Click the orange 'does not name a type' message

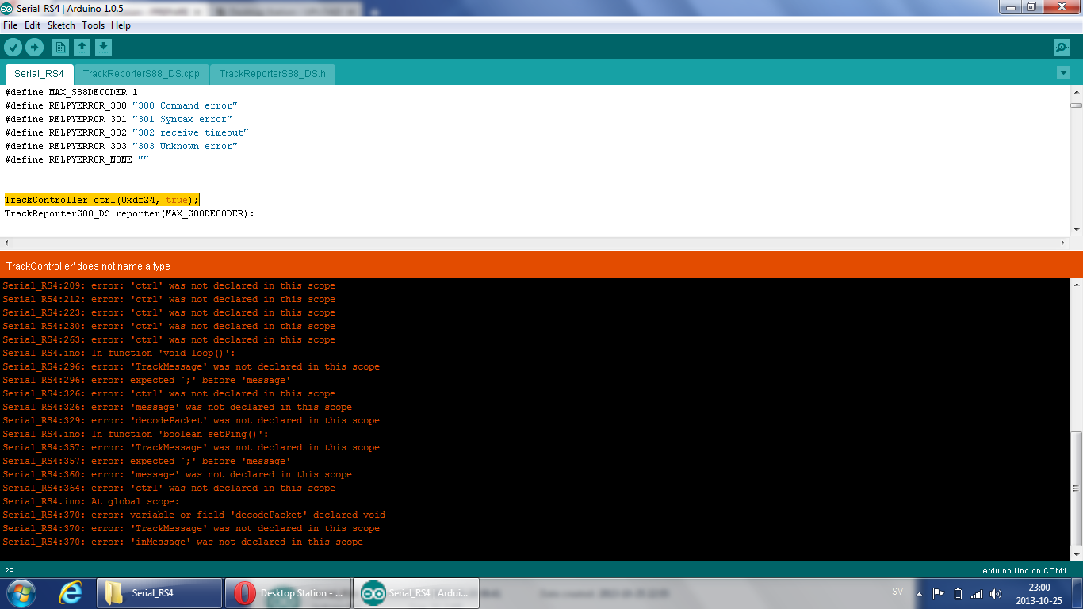pyautogui.click(x=87, y=266)
